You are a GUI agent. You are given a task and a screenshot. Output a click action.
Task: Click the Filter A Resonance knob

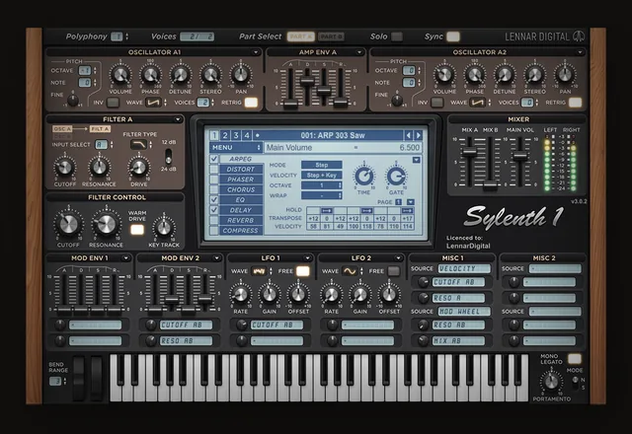pos(99,168)
